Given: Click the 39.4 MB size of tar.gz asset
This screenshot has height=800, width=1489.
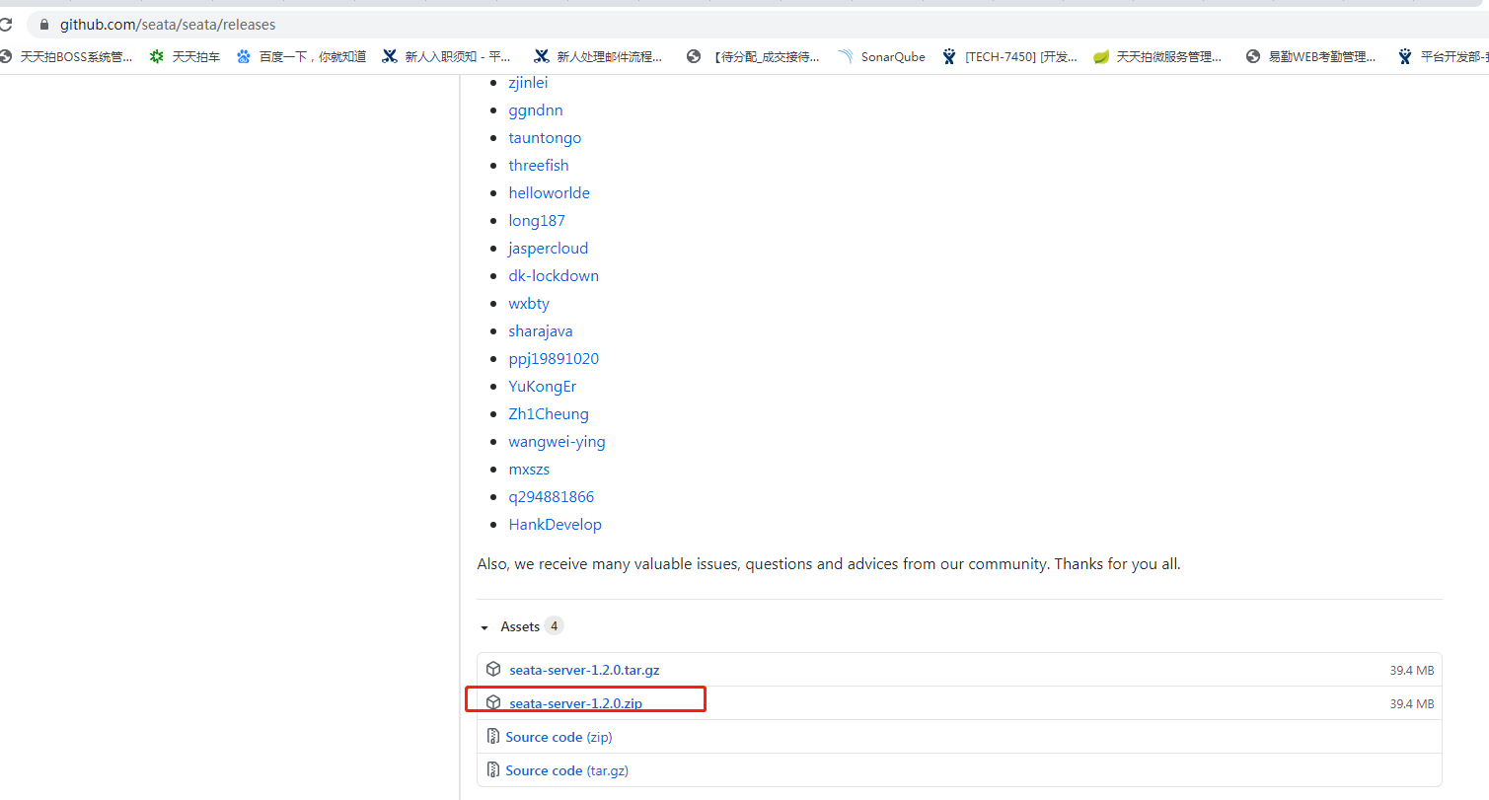Looking at the screenshot, I should (x=1411, y=670).
